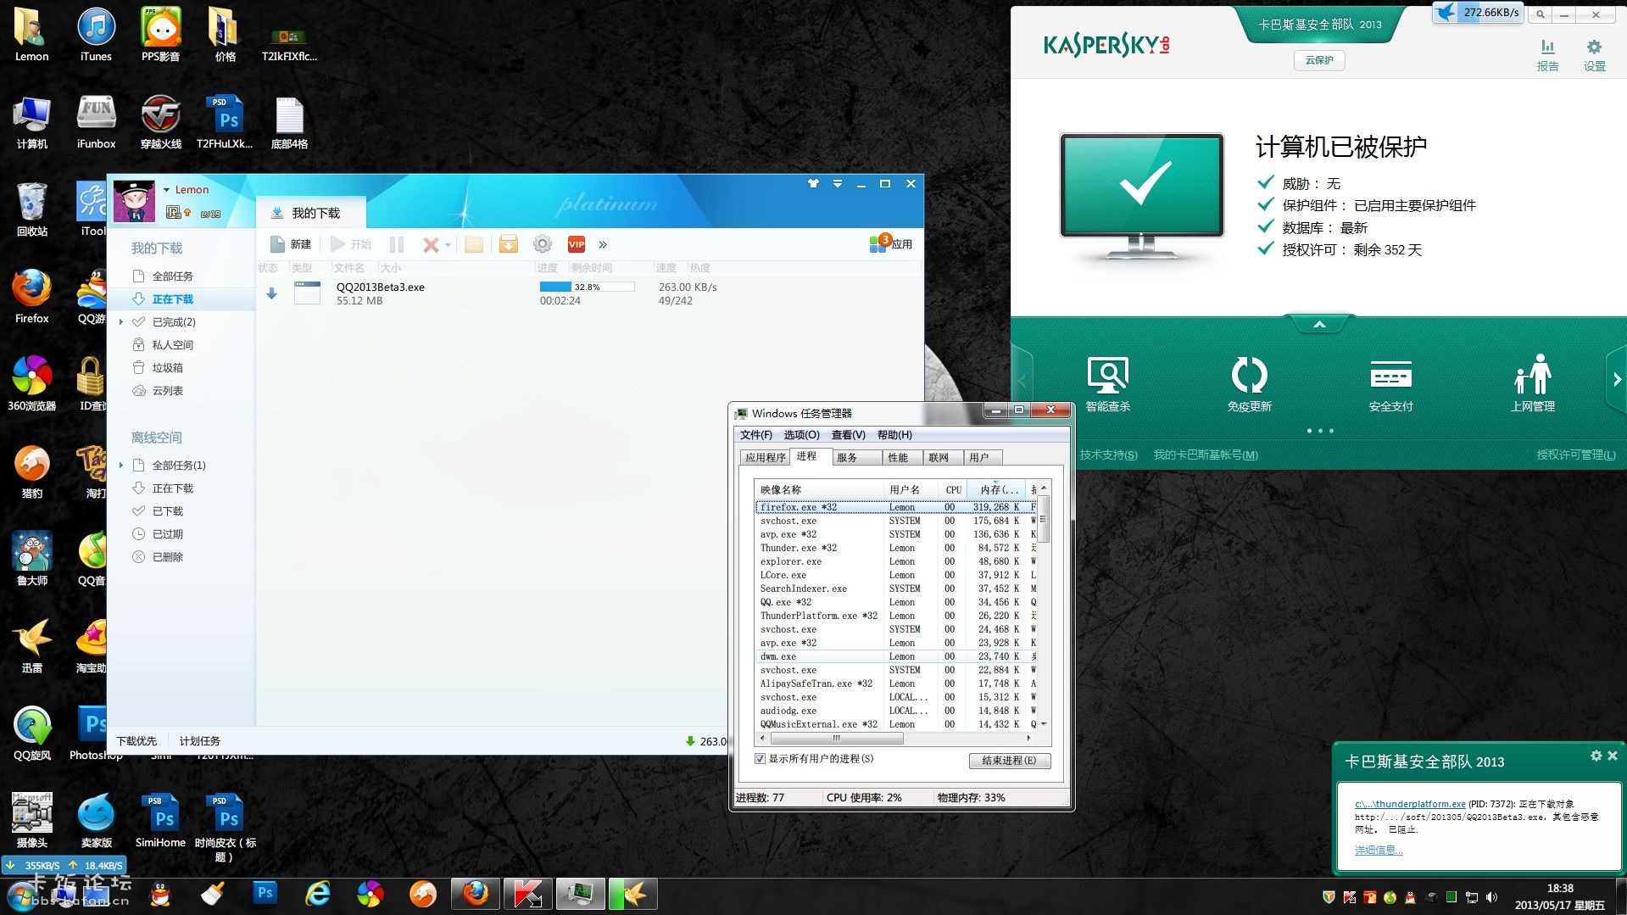Expand the 已完成(2) tree item
Image resolution: width=1627 pixels, height=915 pixels.
click(x=120, y=322)
